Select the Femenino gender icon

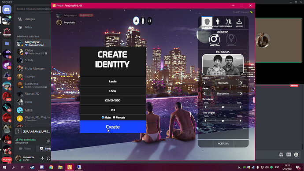[231, 39]
